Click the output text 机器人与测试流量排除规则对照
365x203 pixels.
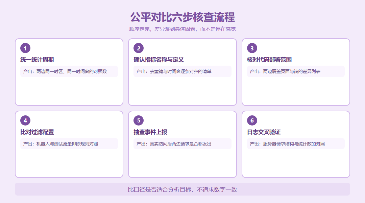(x=67, y=144)
